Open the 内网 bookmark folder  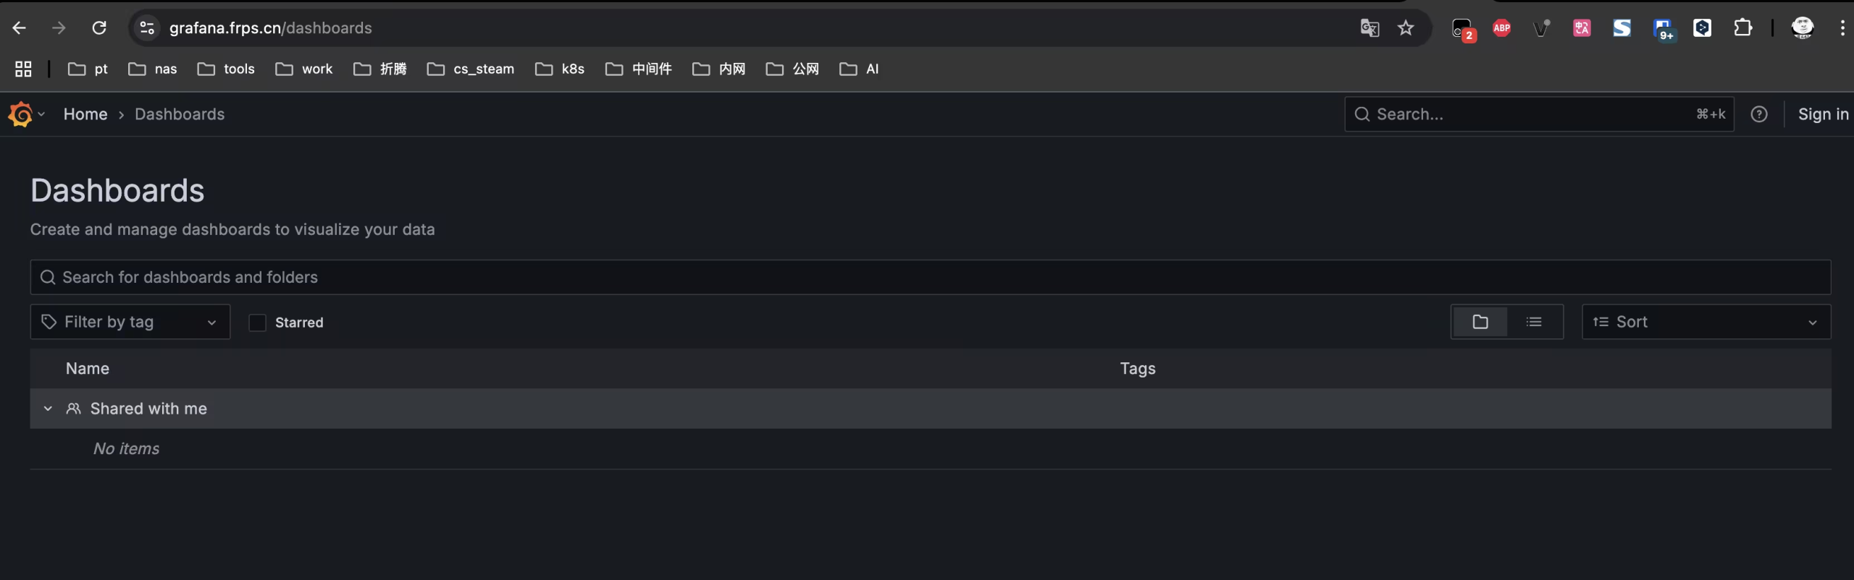[x=719, y=69]
